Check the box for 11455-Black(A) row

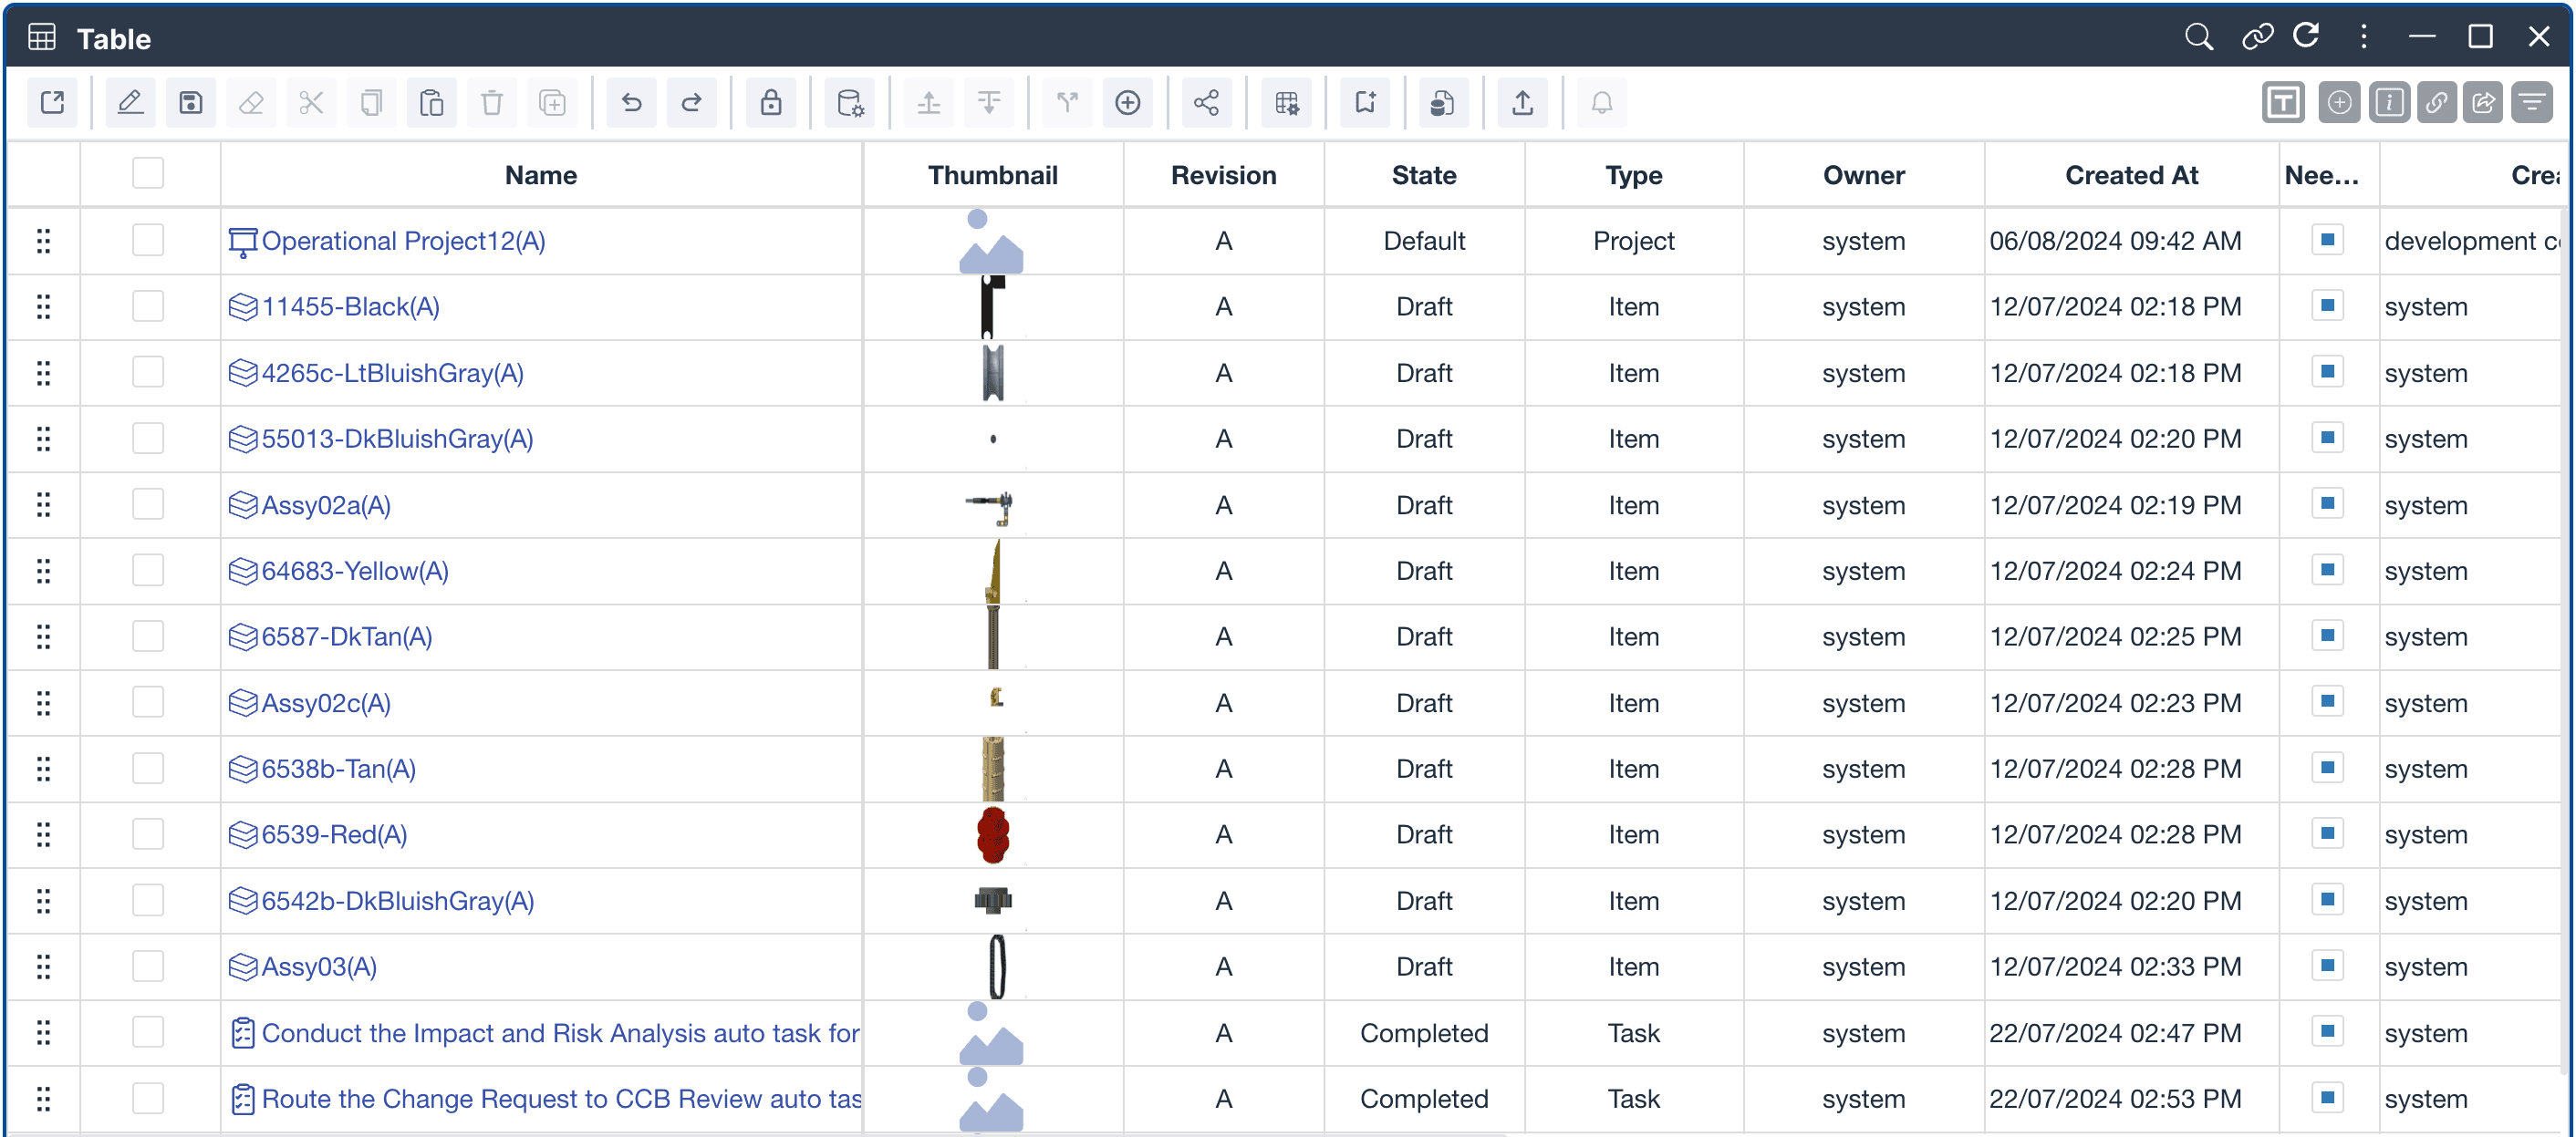[148, 306]
